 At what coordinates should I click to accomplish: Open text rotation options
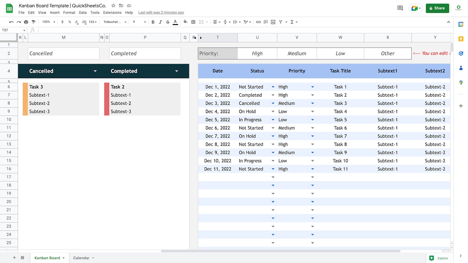coord(247,22)
